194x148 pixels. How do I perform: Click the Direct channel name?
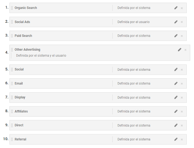pyautogui.click(x=19, y=125)
